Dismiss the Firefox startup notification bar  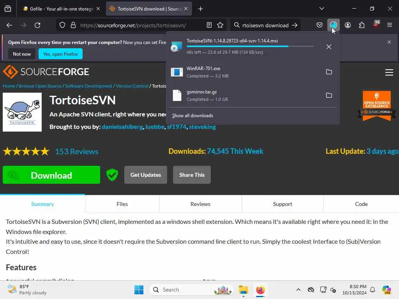point(389,42)
